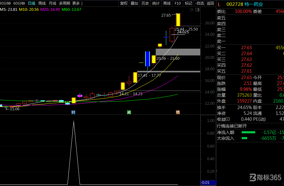Click 现价 value 27.65
This screenshot has width=284, height=186.
[x=246, y=78]
